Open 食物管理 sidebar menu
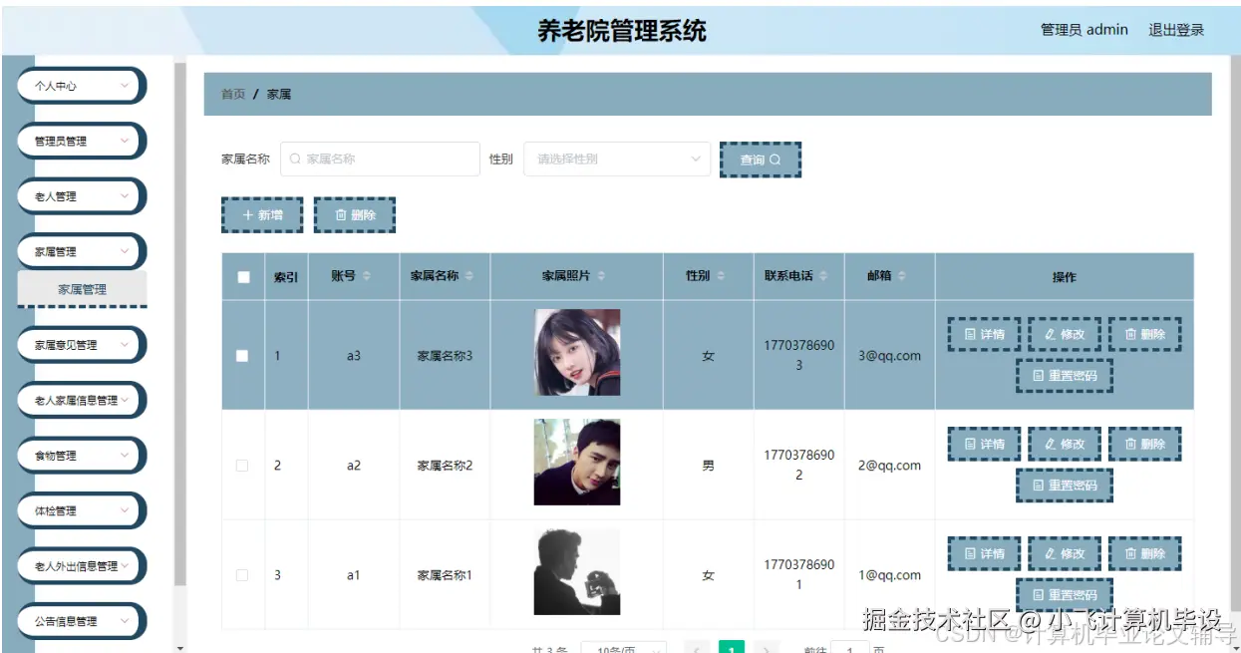This screenshot has width=1241, height=653. pos(82,456)
